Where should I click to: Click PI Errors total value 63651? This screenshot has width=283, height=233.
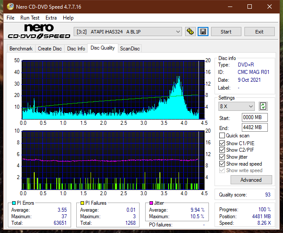point(60,223)
